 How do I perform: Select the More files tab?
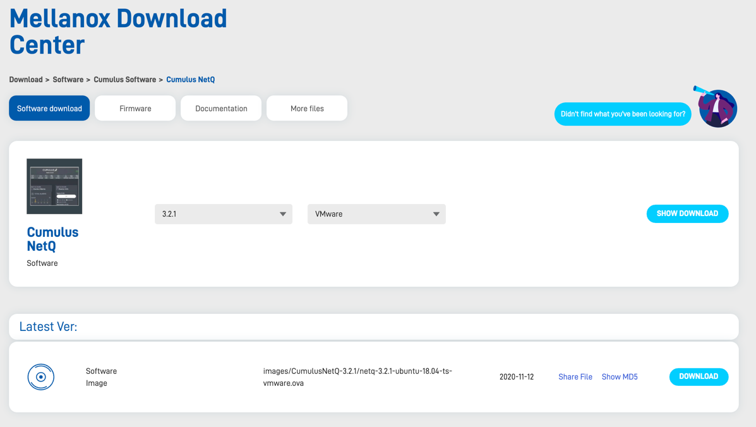307,109
